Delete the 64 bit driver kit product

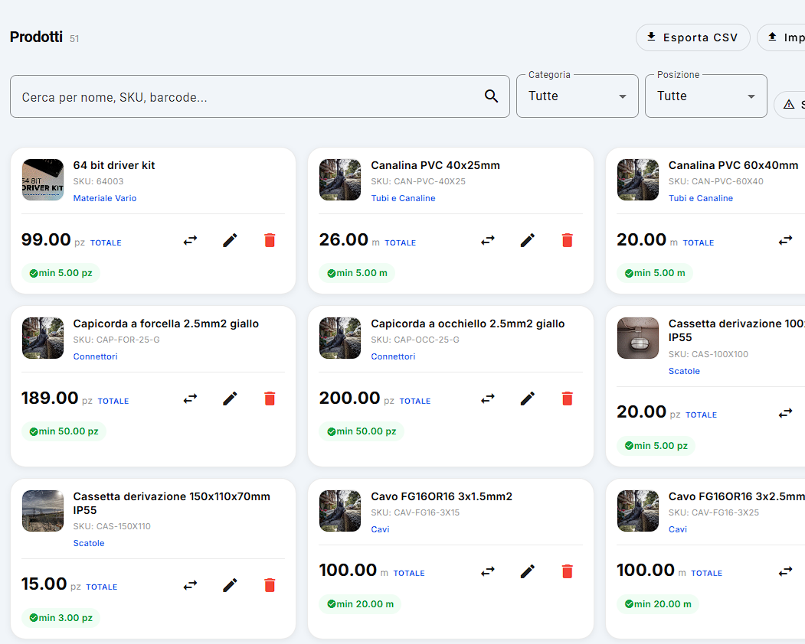(x=270, y=240)
